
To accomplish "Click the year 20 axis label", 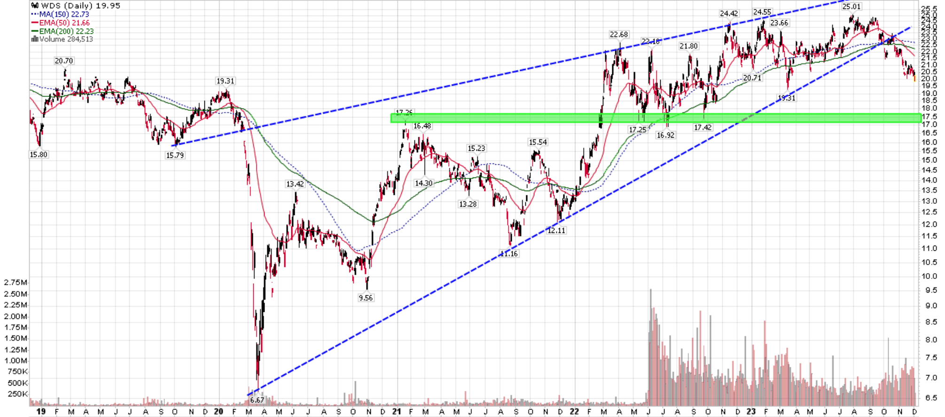I will pyautogui.click(x=219, y=412).
